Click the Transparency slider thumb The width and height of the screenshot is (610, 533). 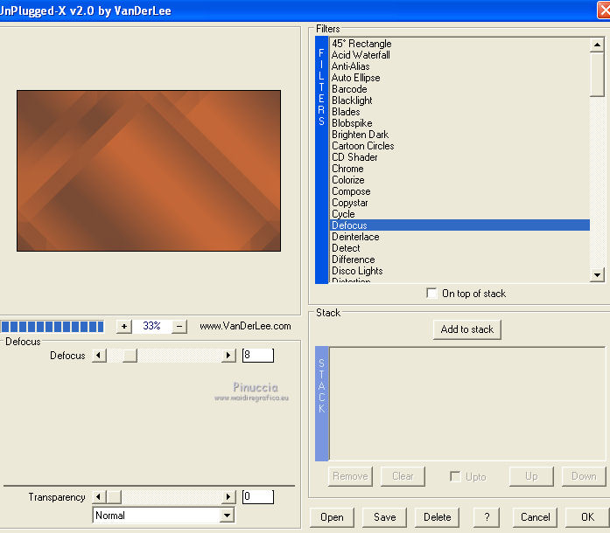[x=114, y=496]
